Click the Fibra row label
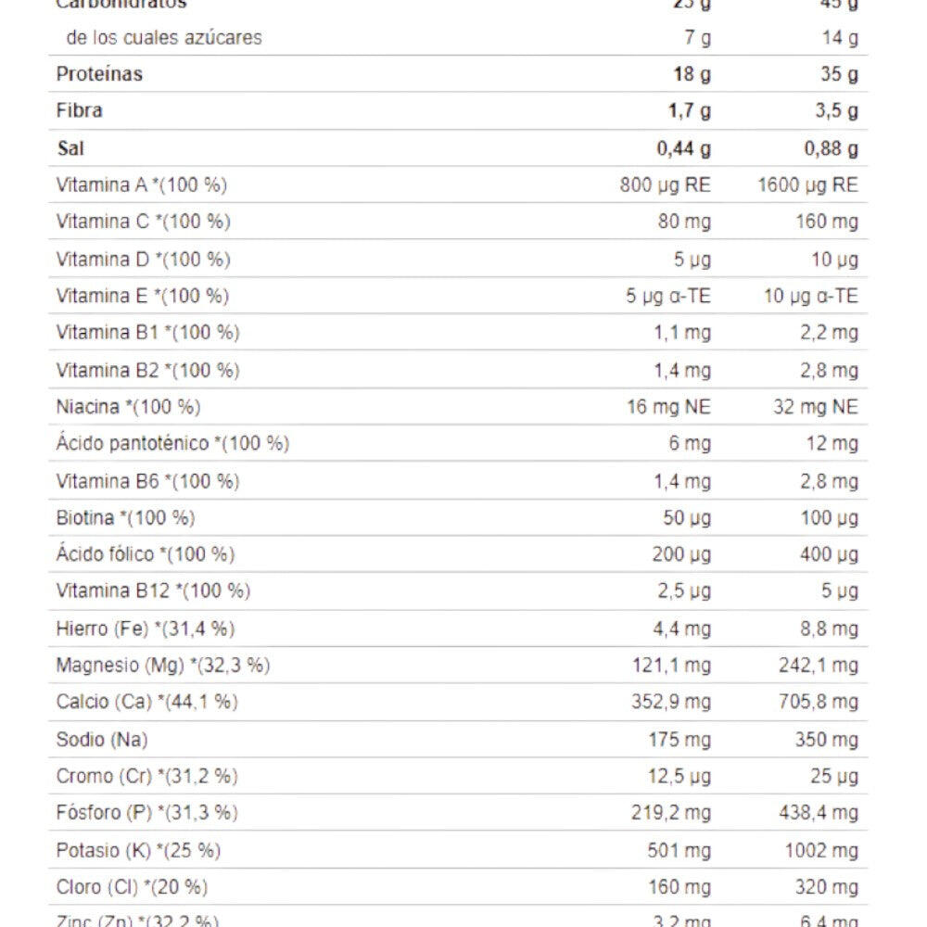Screen dimensions: 927x927 [x=80, y=111]
